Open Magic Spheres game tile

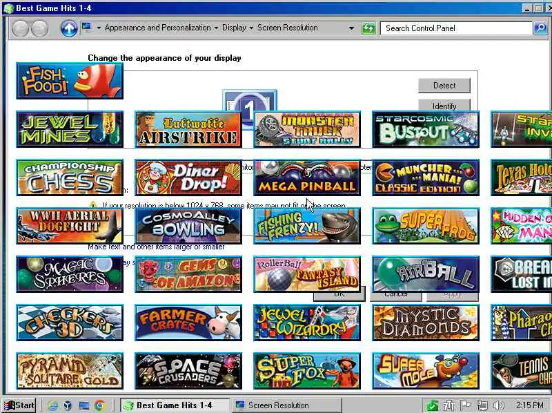[70, 274]
